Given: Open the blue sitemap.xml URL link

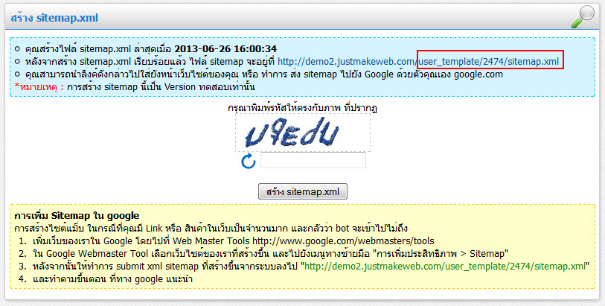Looking at the screenshot, I should (x=418, y=61).
